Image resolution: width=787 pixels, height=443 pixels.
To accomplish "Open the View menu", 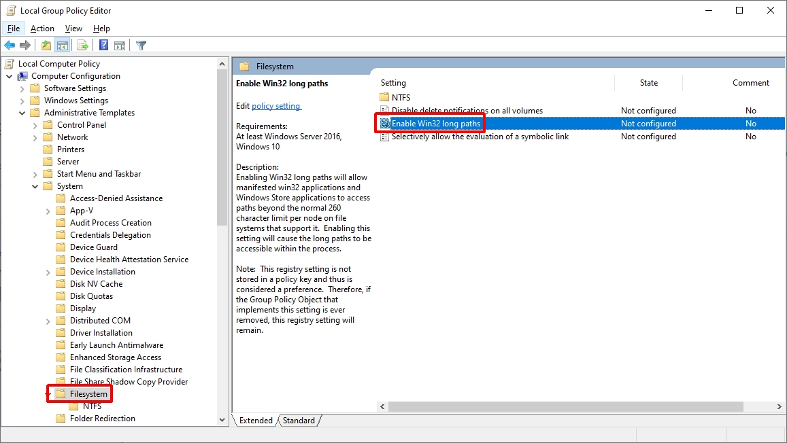I will [x=73, y=29].
